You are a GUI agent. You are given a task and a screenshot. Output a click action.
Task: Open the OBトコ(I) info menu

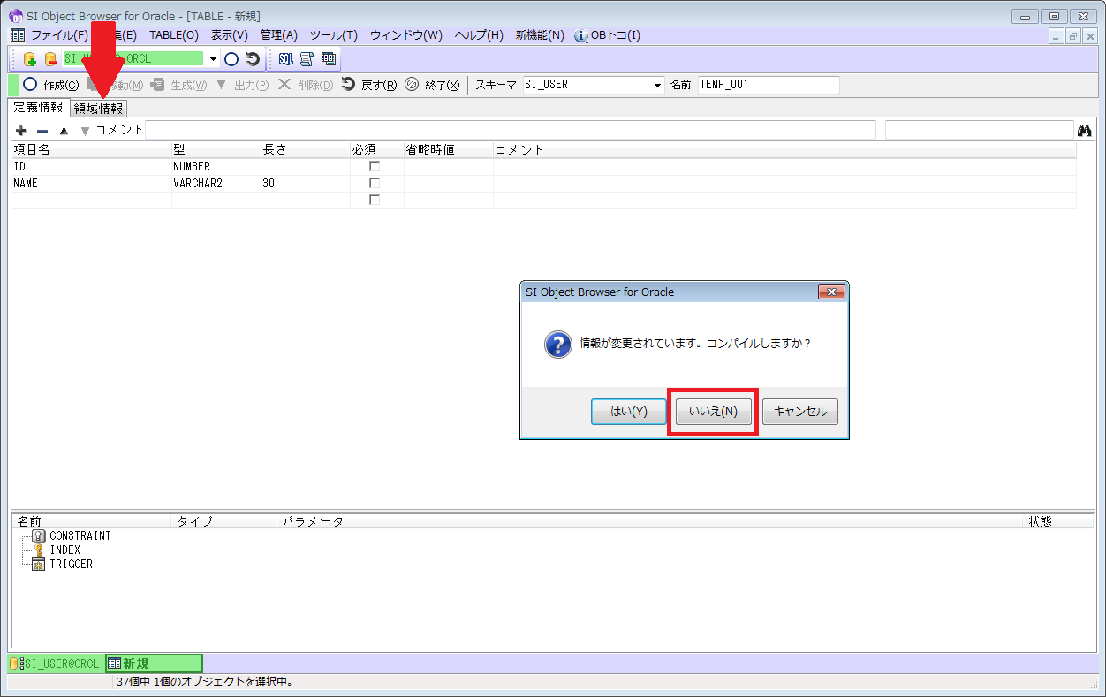click(608, 35)
